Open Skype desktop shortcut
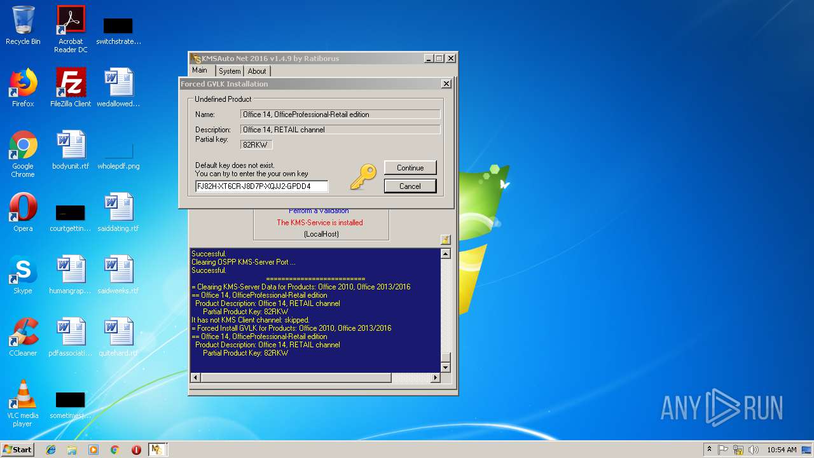The width and height of the screenshot is (814, 458). click(x=23, y=275)
